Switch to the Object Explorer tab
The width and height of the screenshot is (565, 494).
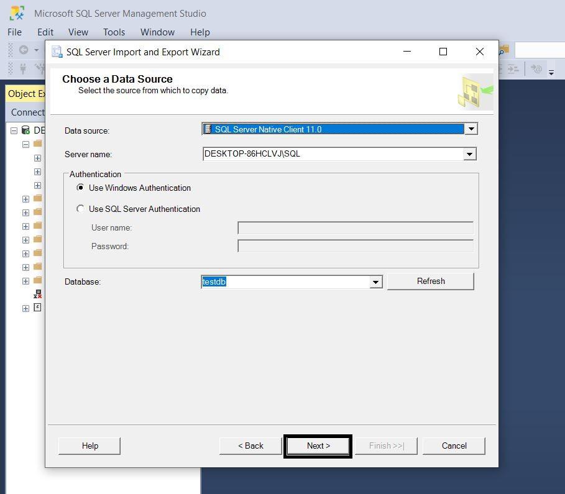coord(25,93)
